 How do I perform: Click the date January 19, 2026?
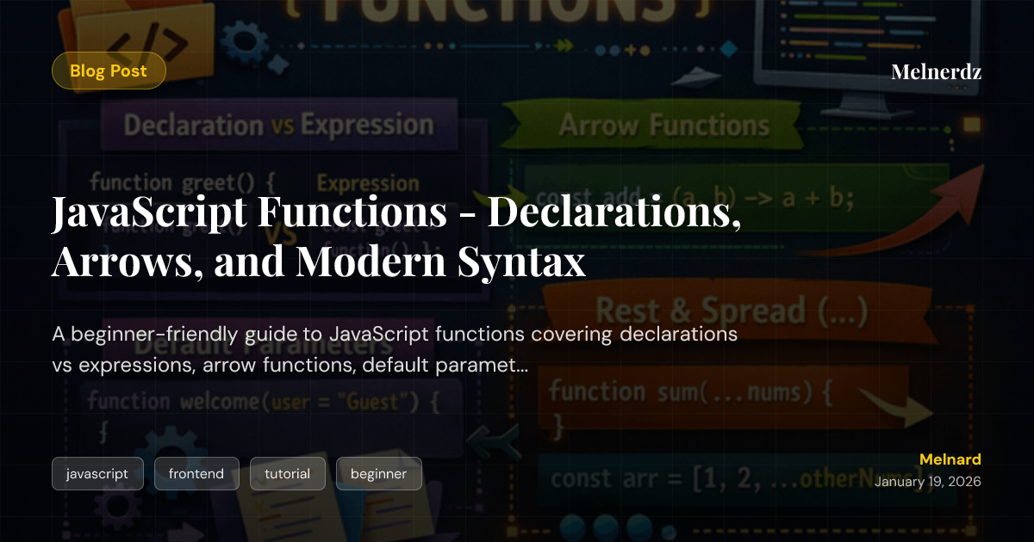928,482
